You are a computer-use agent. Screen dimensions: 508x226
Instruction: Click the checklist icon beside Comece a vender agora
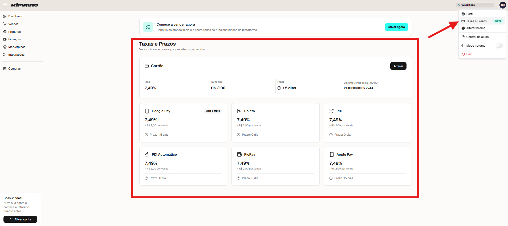(148, 27)
